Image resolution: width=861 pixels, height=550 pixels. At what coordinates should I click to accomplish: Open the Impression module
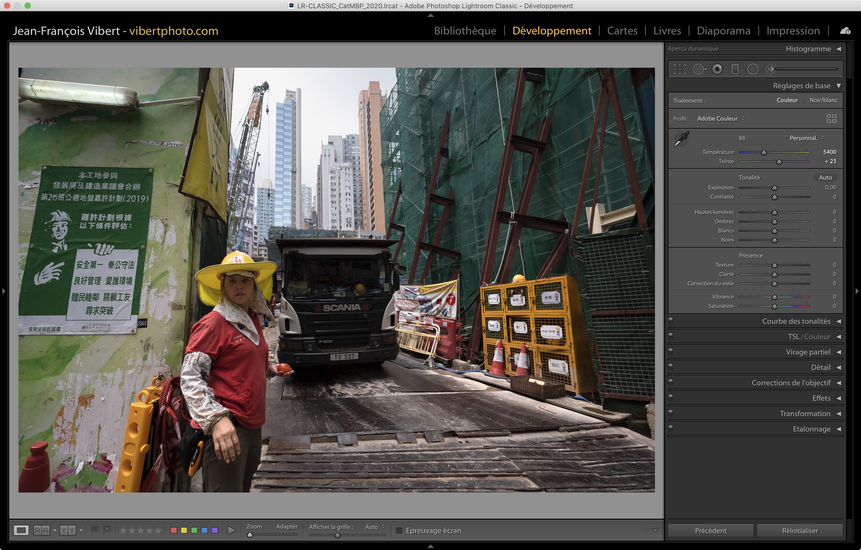tap(793, 31)
